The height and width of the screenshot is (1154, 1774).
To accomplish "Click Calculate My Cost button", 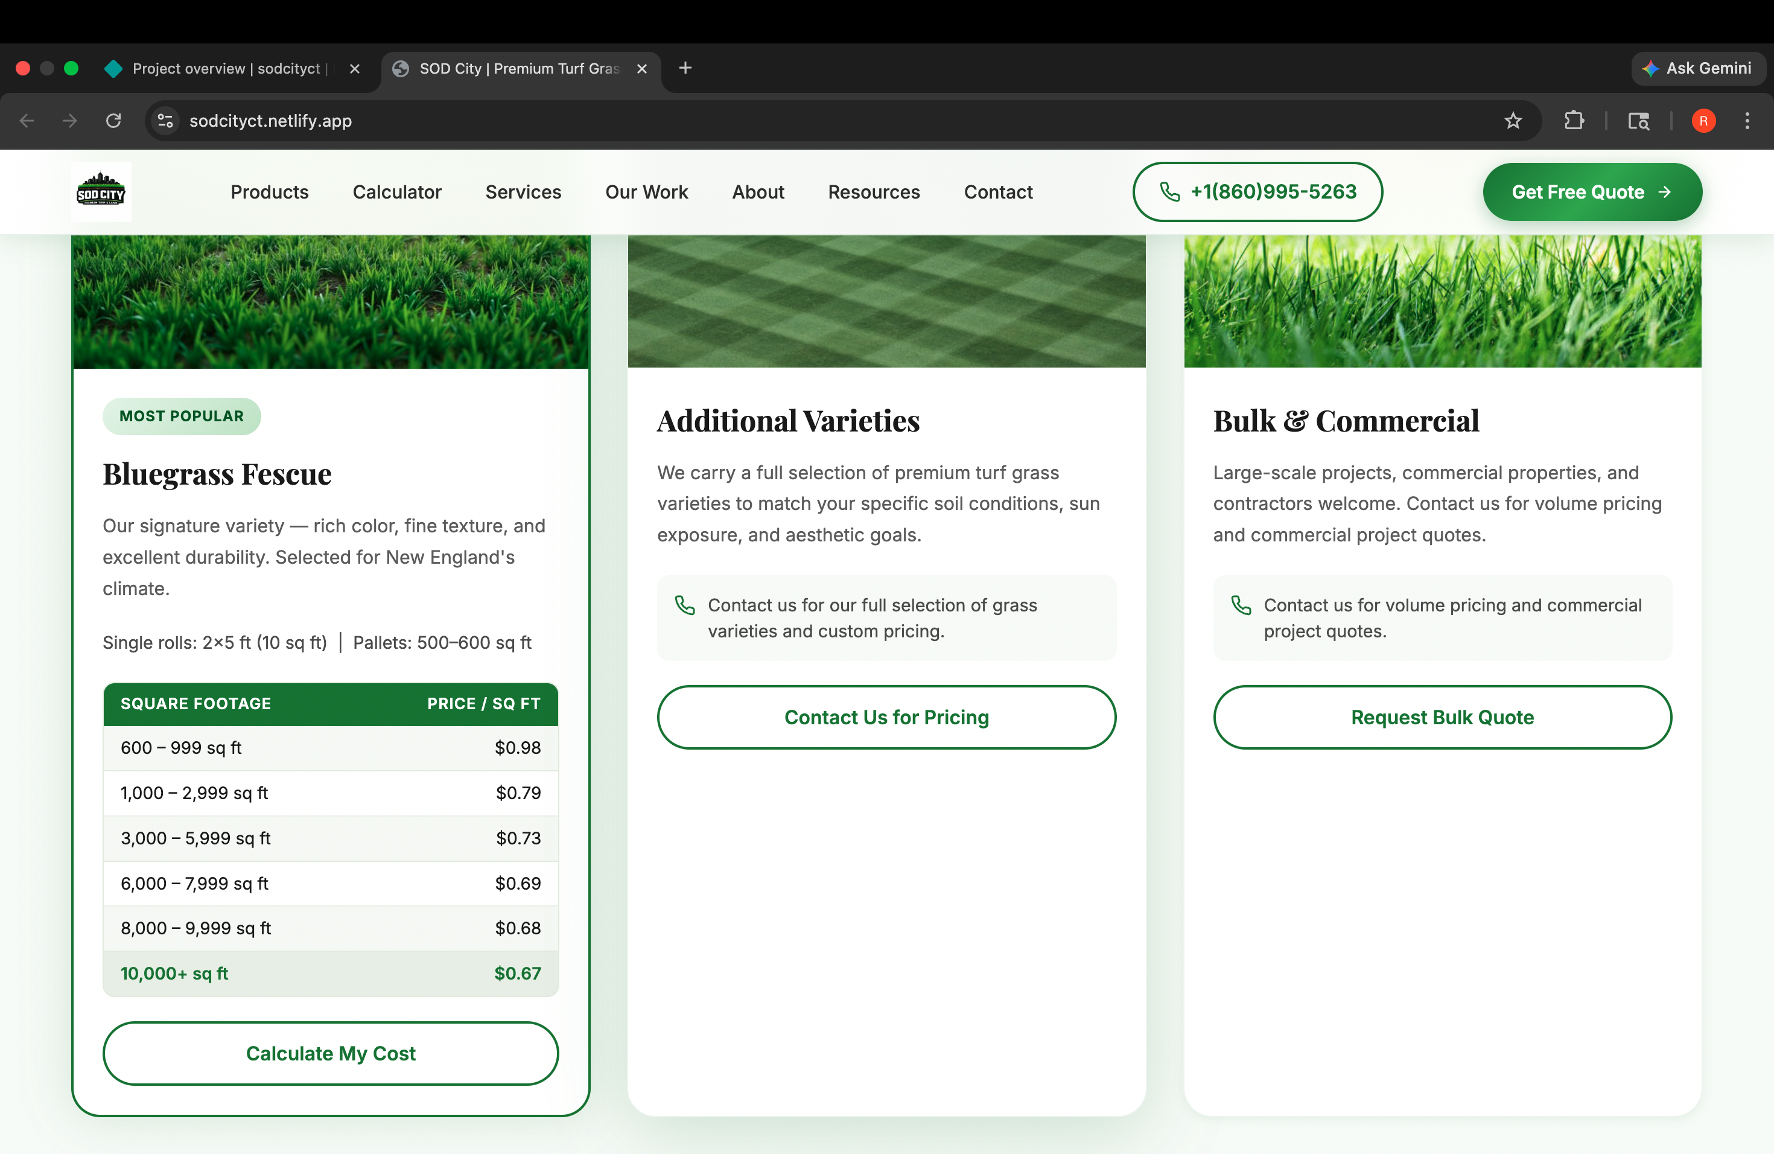I will [x=330, y=1053].
